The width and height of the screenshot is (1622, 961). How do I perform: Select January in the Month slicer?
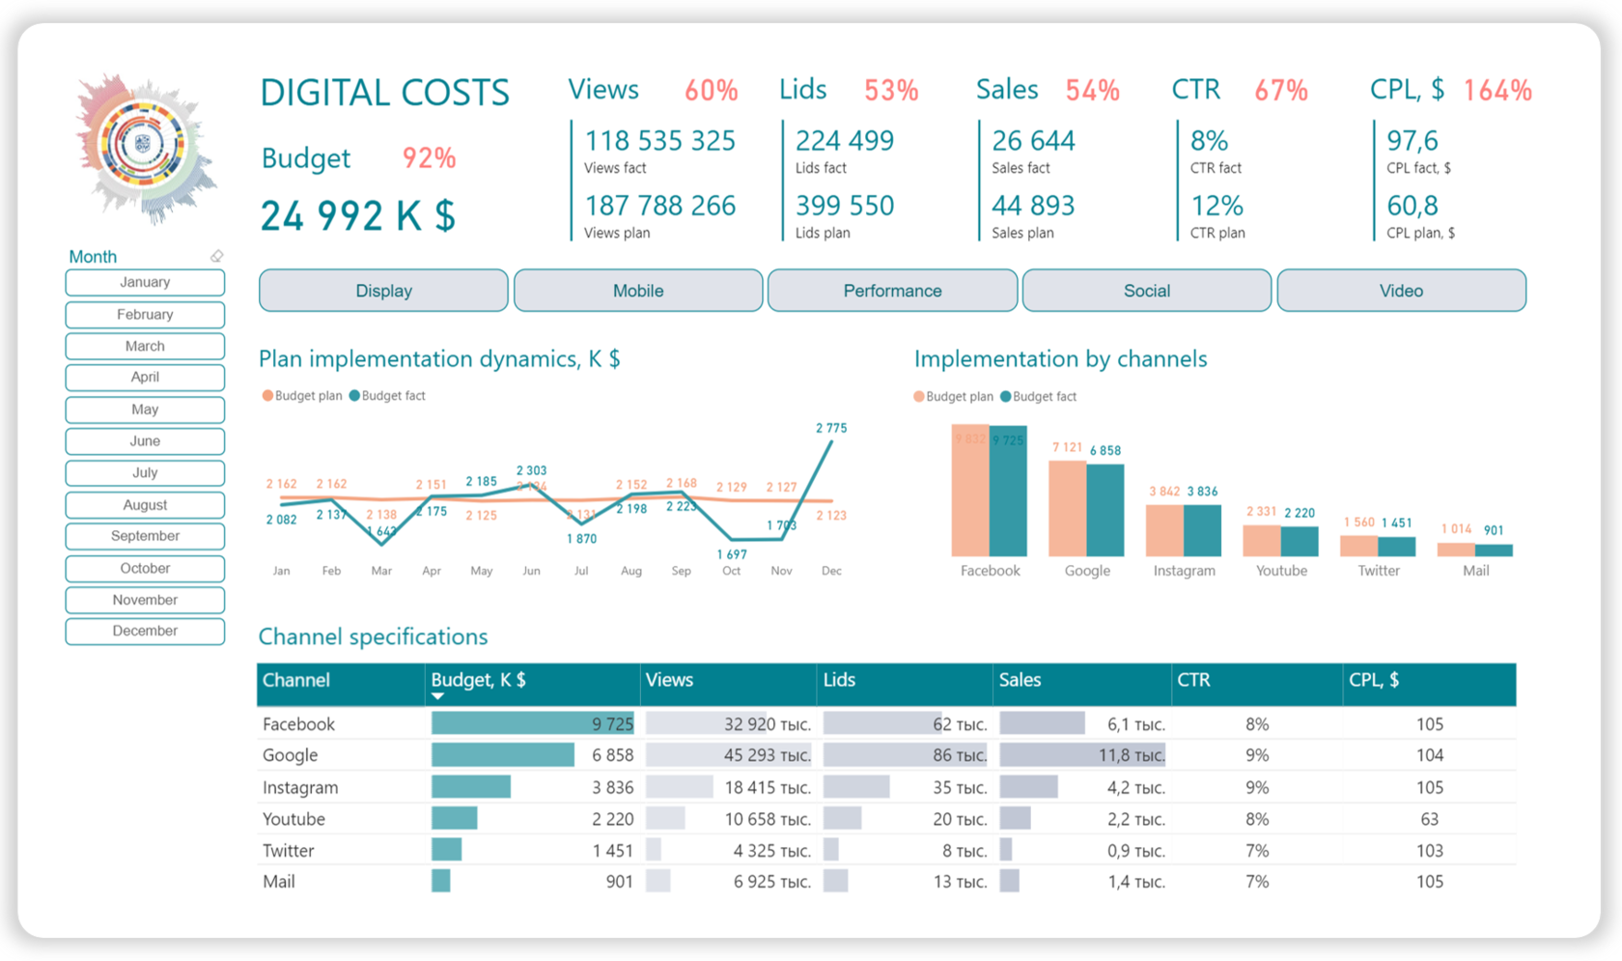pos(144,282)
